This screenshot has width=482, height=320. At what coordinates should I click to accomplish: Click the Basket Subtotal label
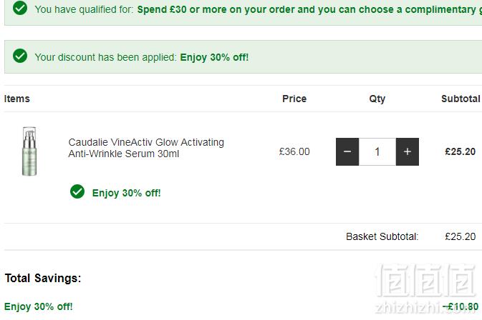pos(382,236)
